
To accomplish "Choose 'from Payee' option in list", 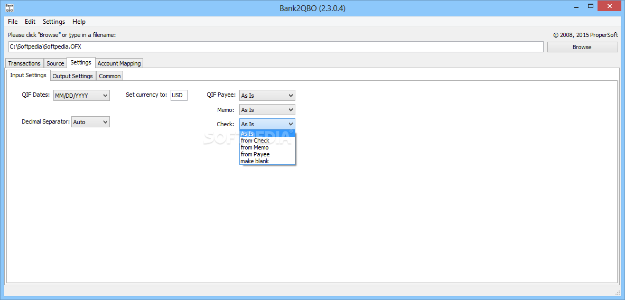I will coord(267,154).
